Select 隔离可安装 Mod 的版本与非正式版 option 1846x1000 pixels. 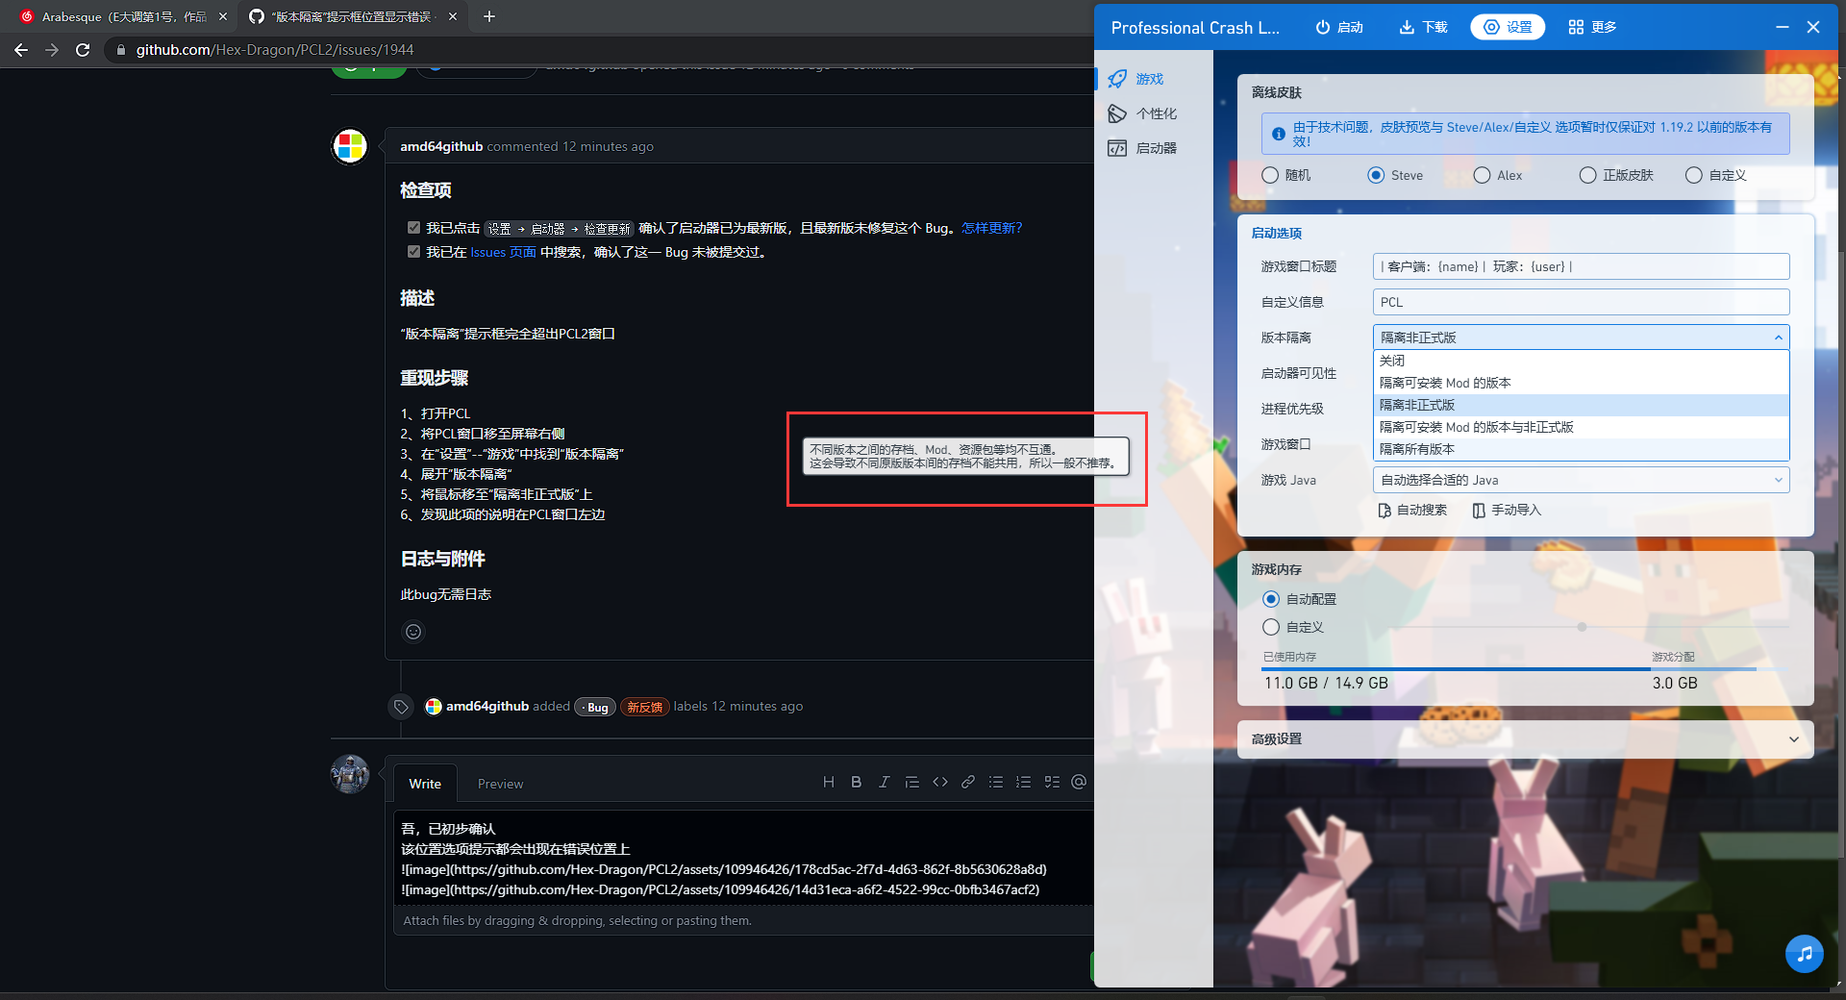click(x=1581, y=427)
